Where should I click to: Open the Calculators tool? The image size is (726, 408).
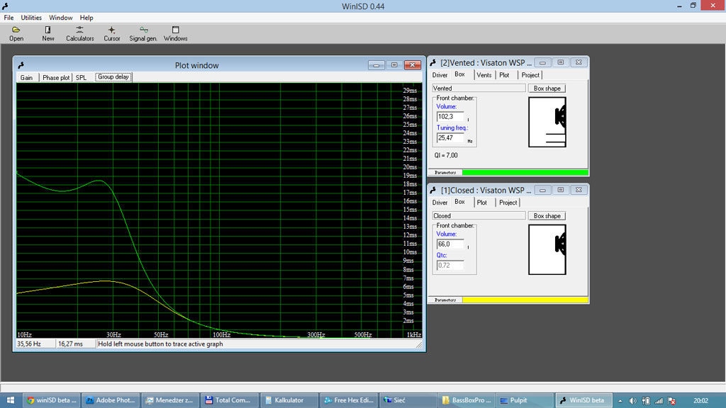click(x=79, y=33)
